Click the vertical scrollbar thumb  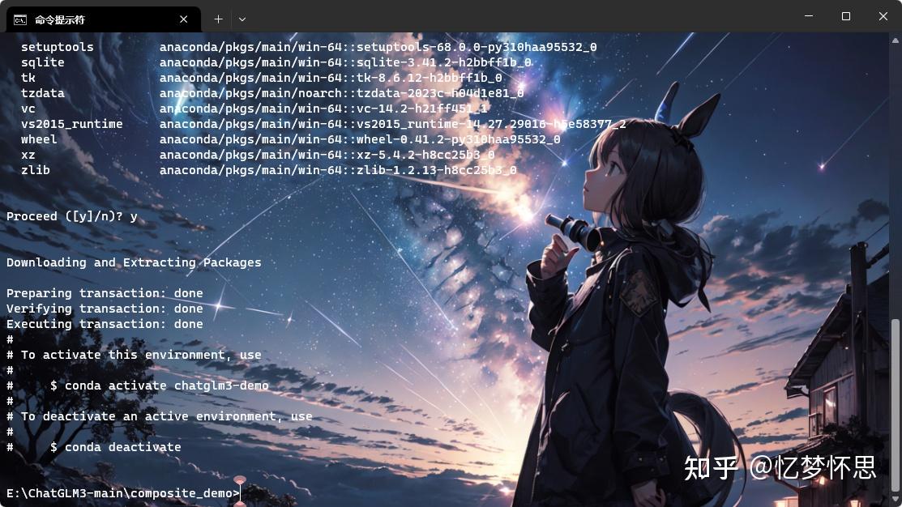895,404
